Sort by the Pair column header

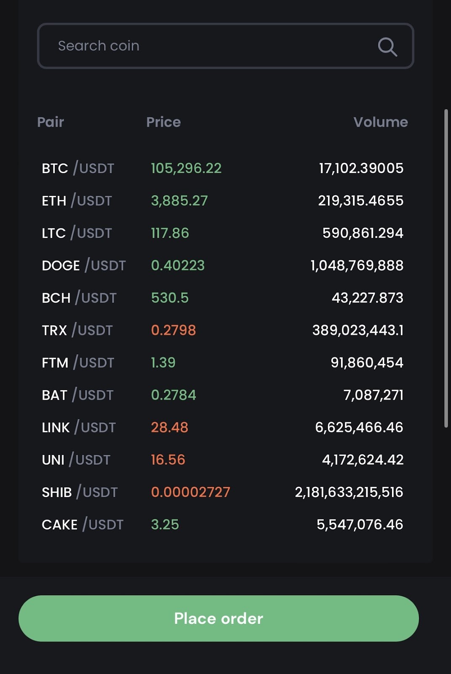[51, 122]
